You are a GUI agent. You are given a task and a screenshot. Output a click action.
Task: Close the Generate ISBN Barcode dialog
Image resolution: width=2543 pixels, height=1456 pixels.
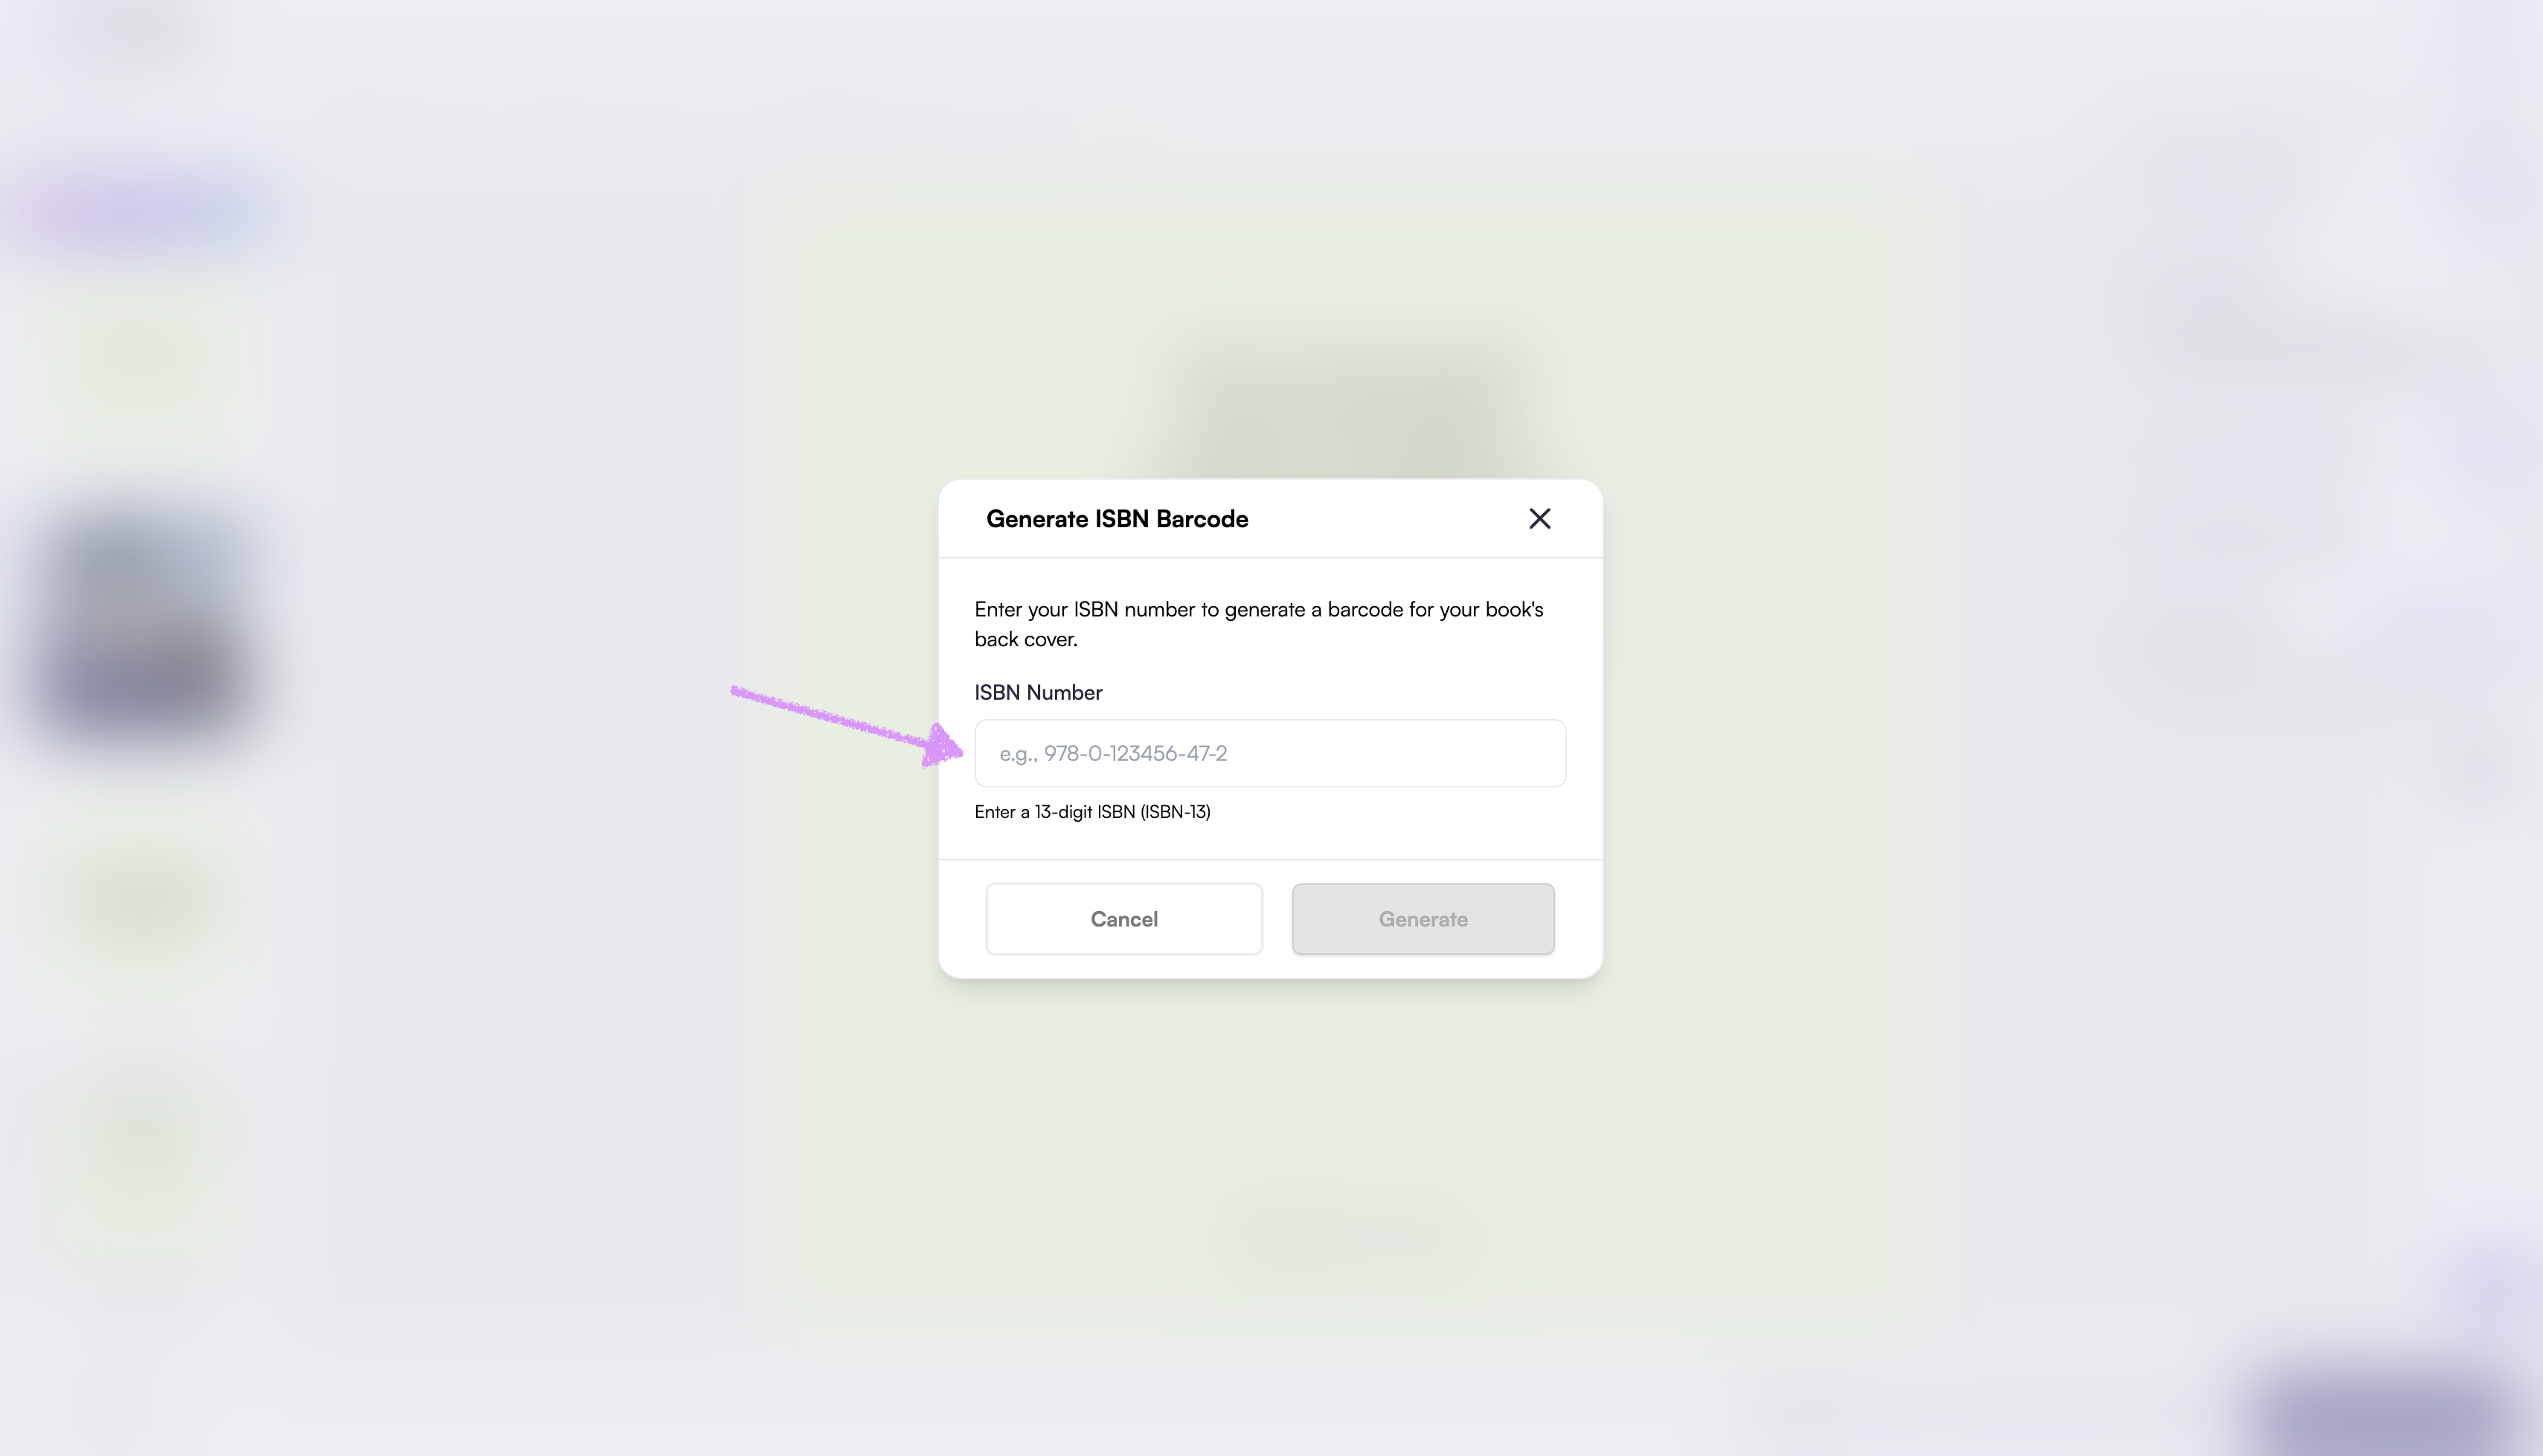[1539, 518]
